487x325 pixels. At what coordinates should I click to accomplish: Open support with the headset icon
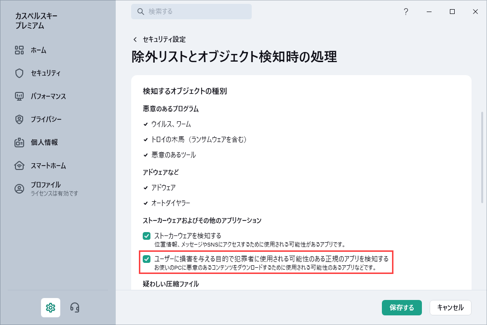[x=75, y=308]
